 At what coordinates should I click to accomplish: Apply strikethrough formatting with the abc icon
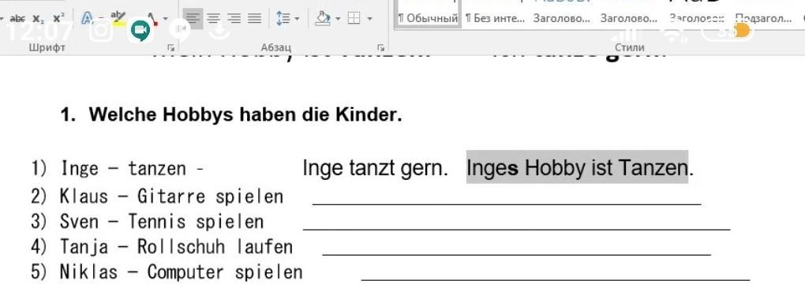point(17,19)
